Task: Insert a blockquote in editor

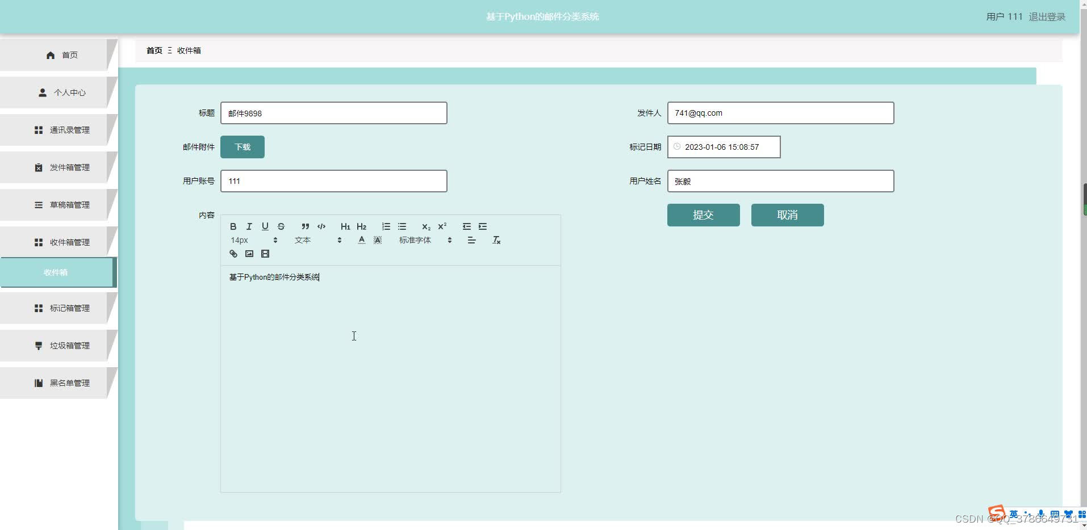Action: (x=306, y=226)
